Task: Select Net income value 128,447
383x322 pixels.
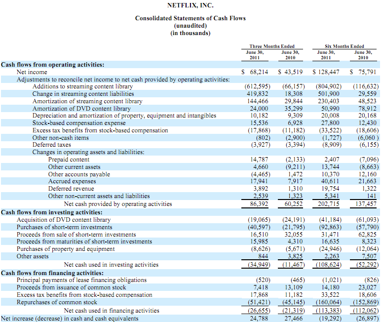Action: tap(329, 72)
